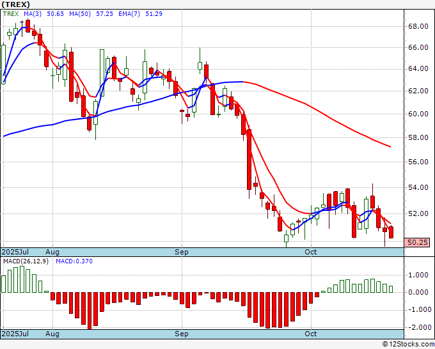
Task: Click the MA(3) value 50.65
Action: click(x=55, y=14)
